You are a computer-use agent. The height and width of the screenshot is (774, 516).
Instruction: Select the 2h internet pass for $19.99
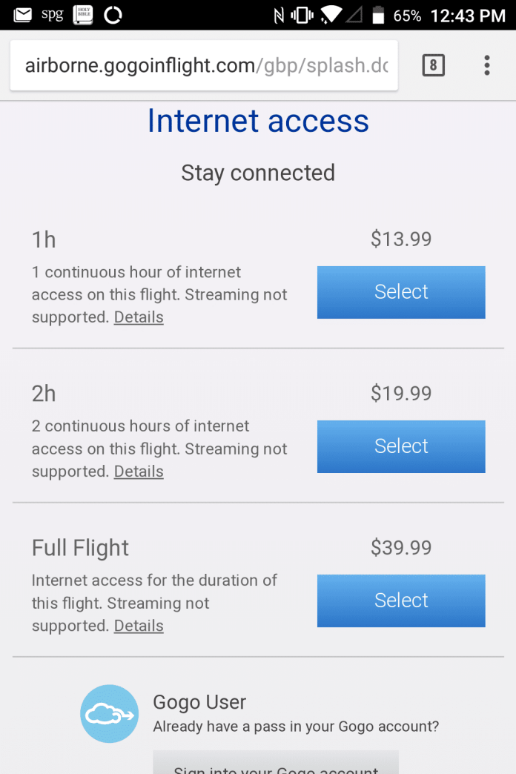coord(401,446)
